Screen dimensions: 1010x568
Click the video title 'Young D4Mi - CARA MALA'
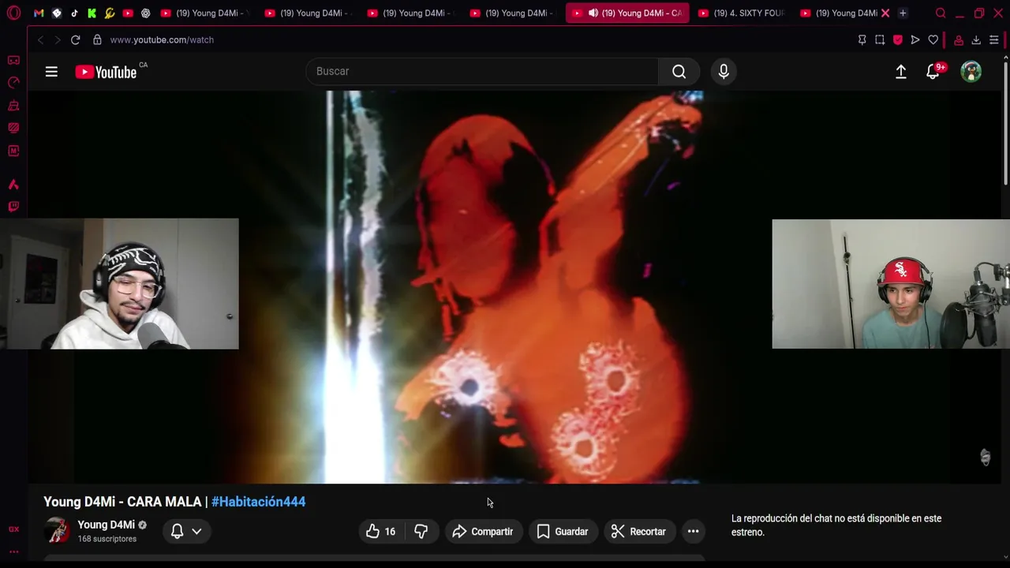(x=122, y=502)
